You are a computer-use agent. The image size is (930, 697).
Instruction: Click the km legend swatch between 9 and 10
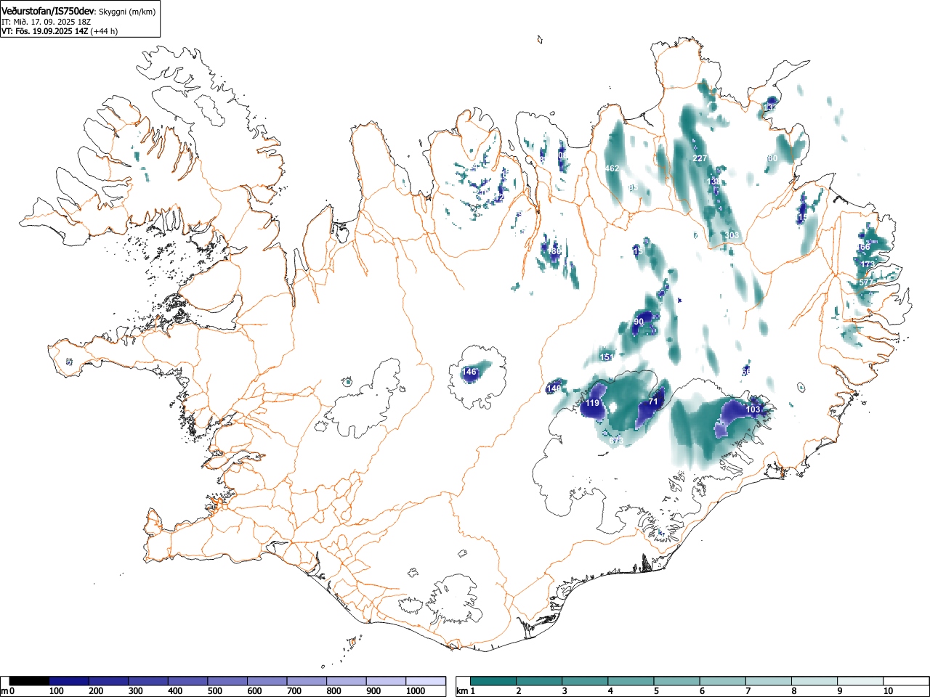[861, 681]
